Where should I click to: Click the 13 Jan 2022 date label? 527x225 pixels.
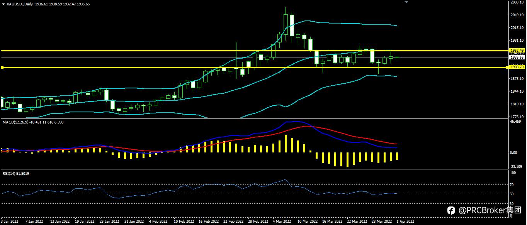(x=59, y=222)
